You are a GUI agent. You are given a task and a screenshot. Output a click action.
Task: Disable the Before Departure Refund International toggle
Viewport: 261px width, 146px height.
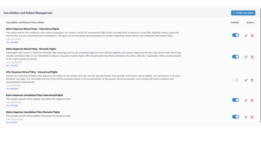235,35
